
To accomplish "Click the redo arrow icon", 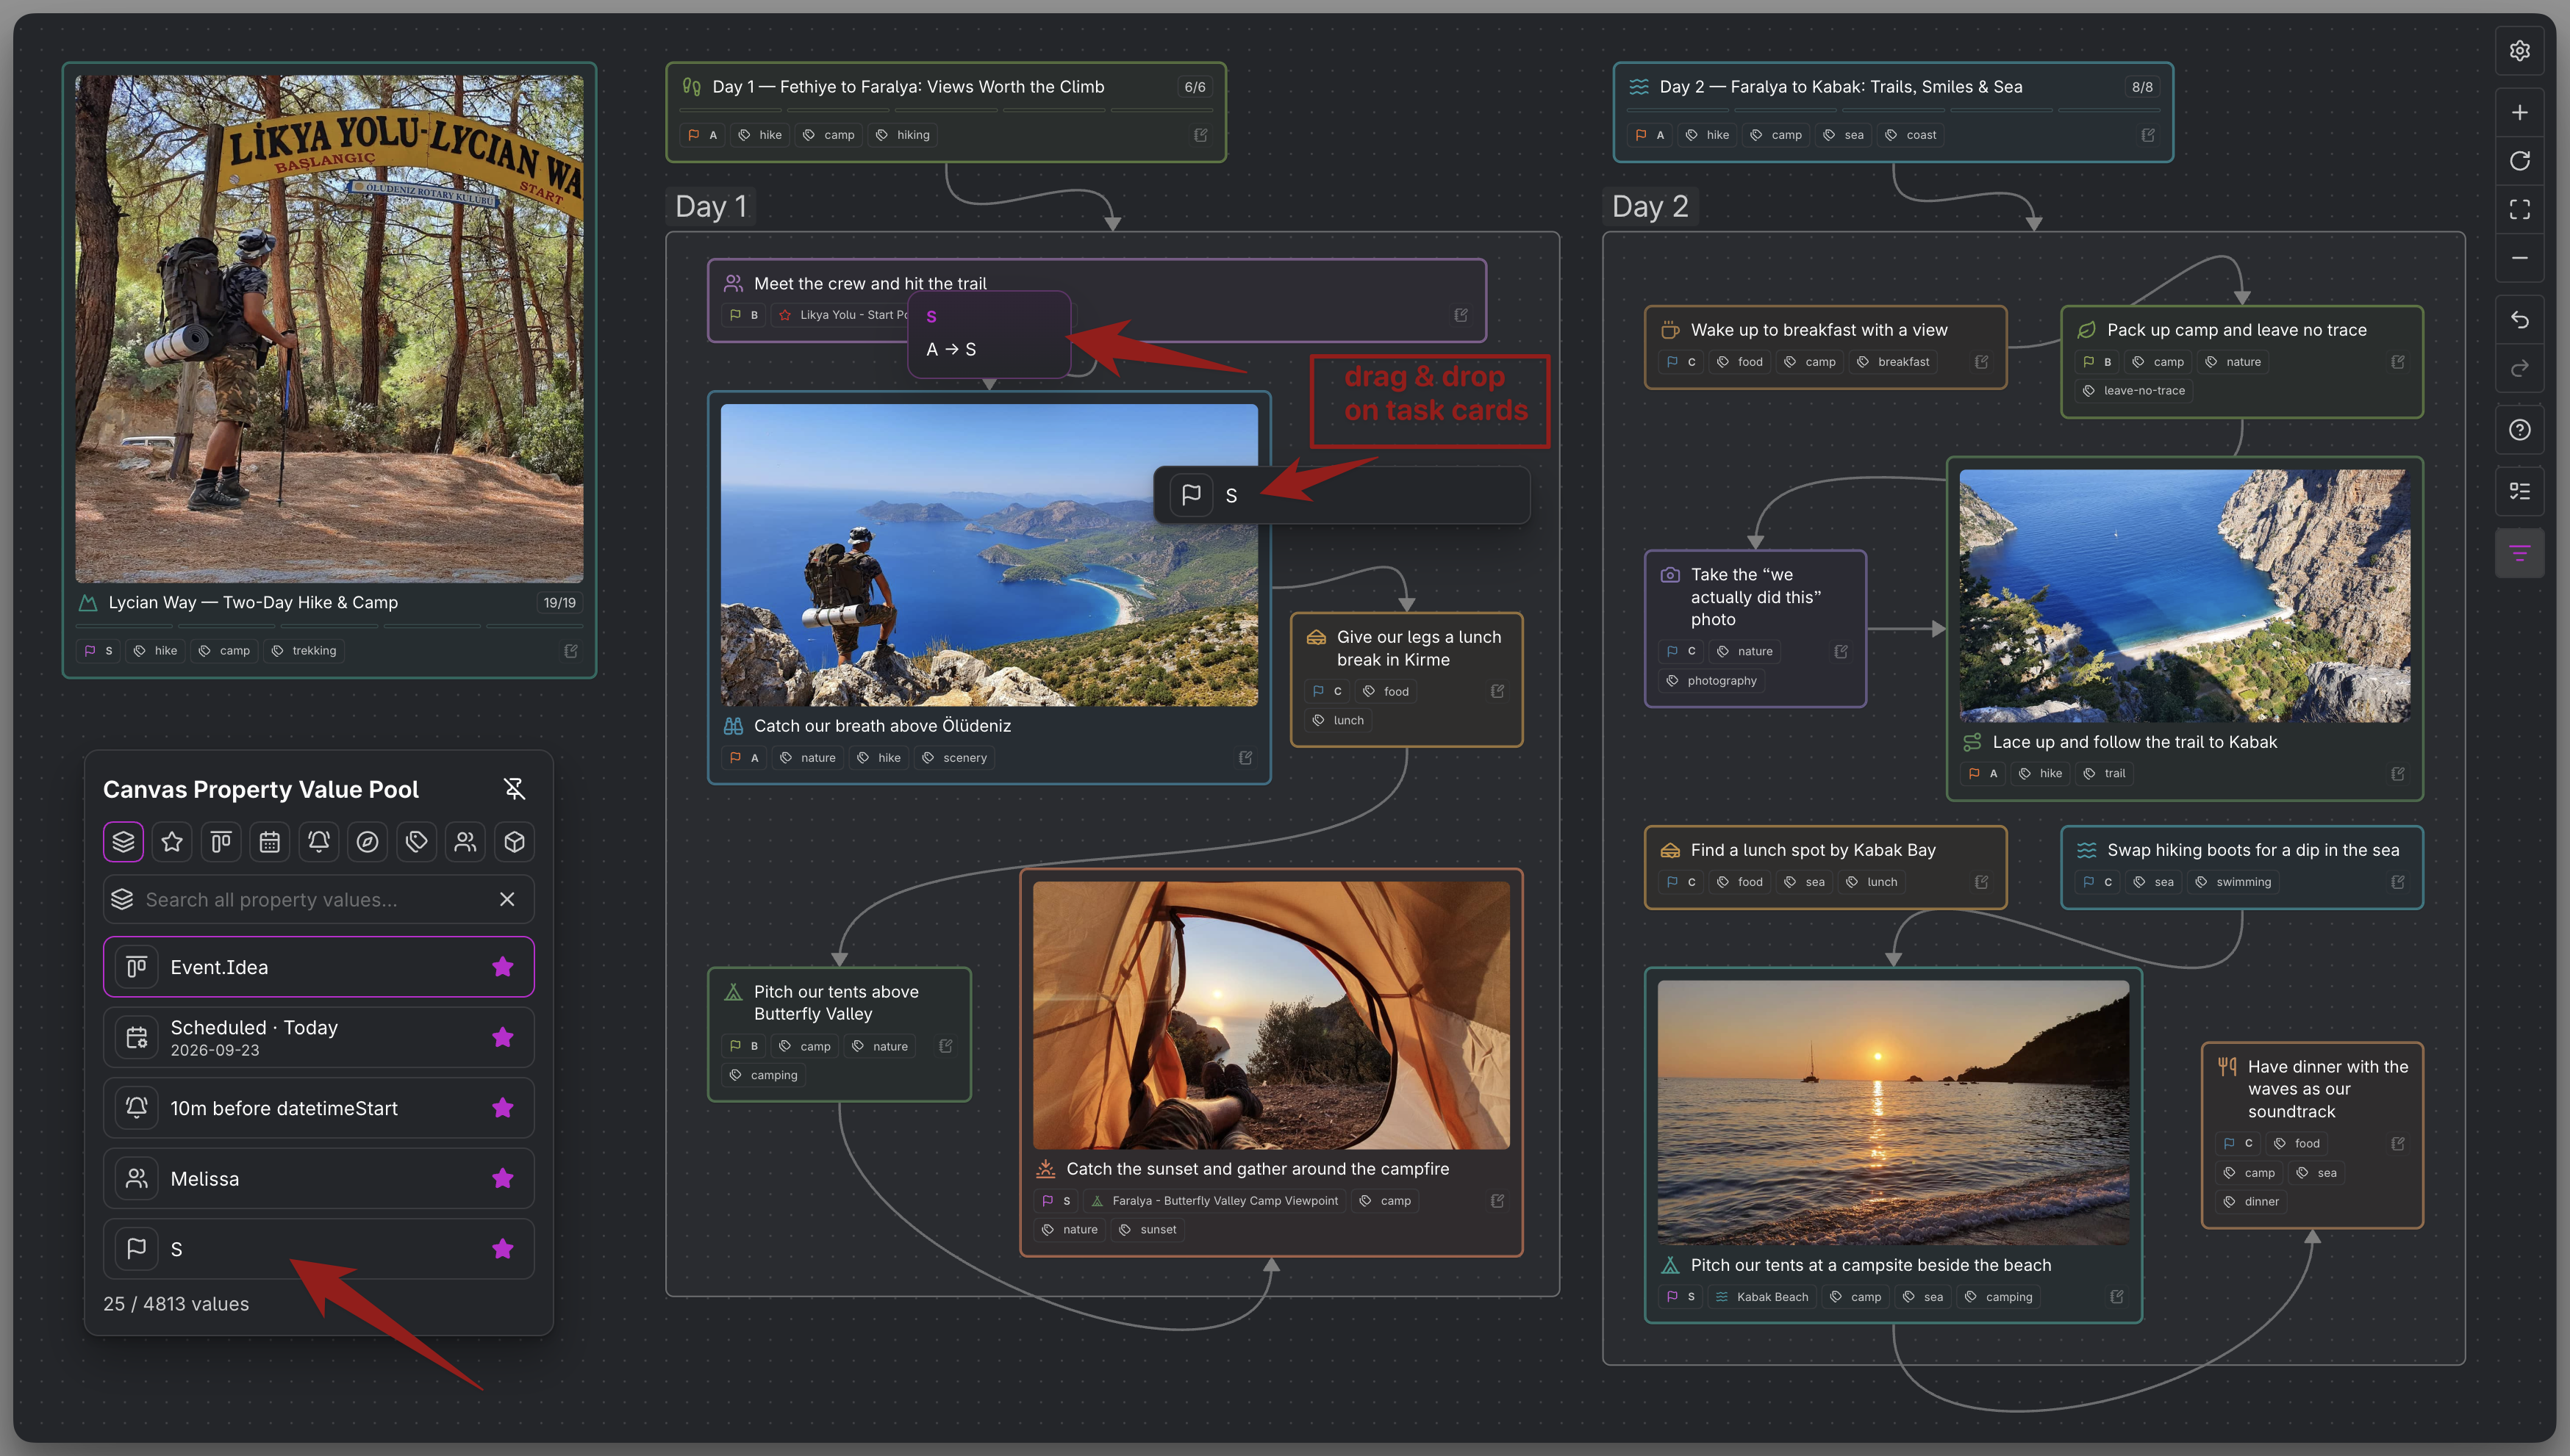I will 2519,368.
